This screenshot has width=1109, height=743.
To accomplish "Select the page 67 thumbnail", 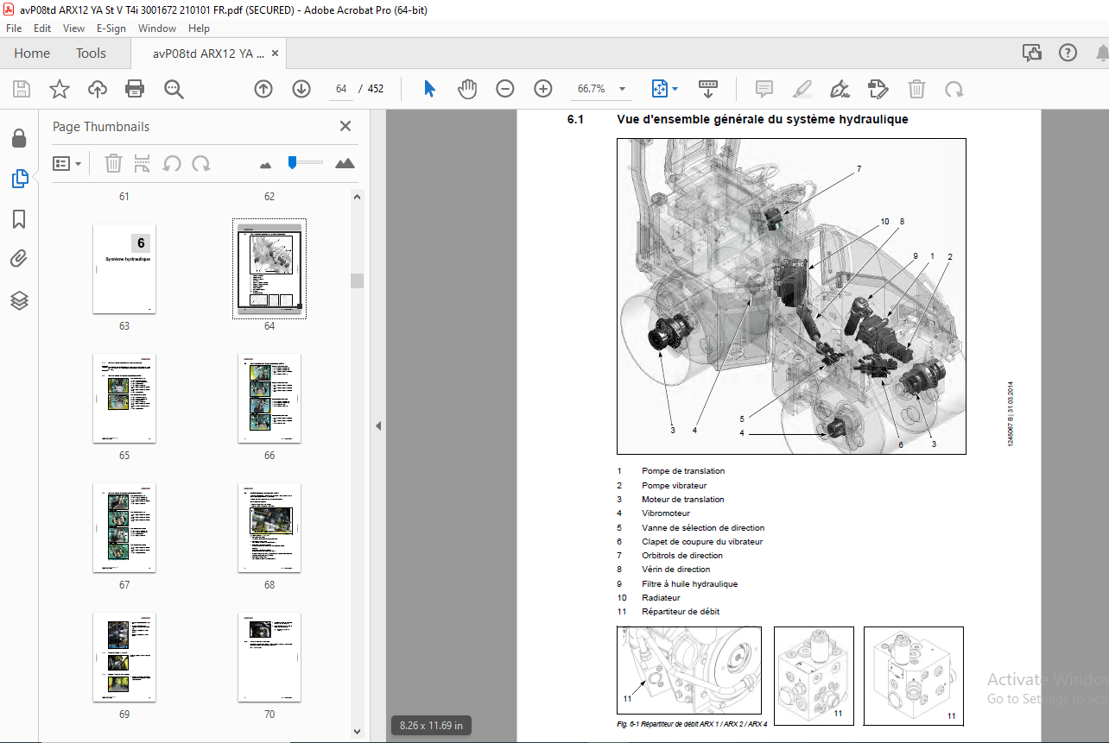I will point(124,528).
